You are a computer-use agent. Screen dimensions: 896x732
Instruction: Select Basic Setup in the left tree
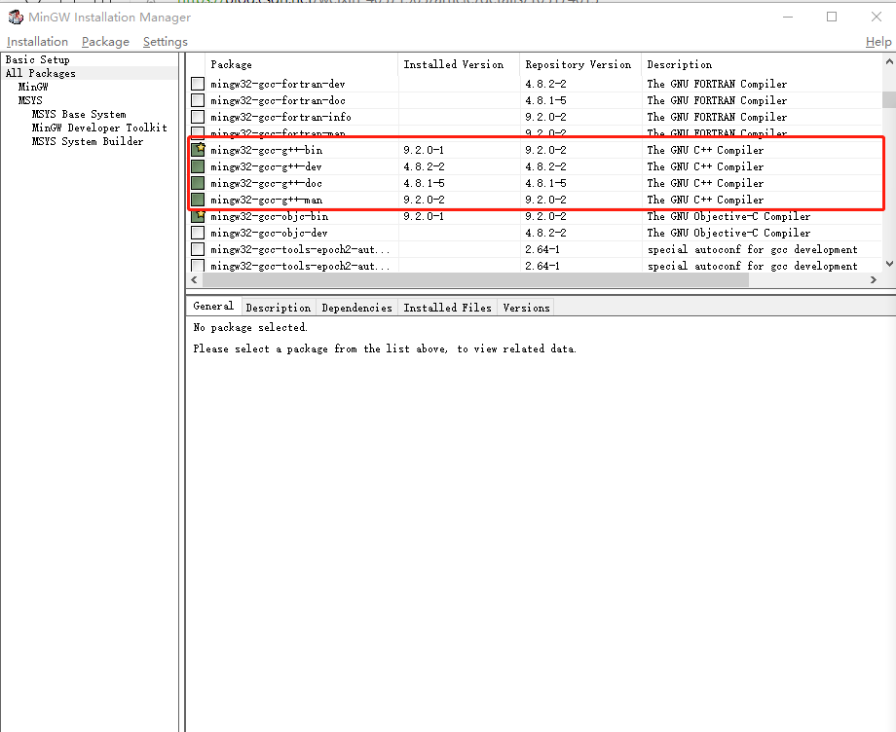coord(38,59)
